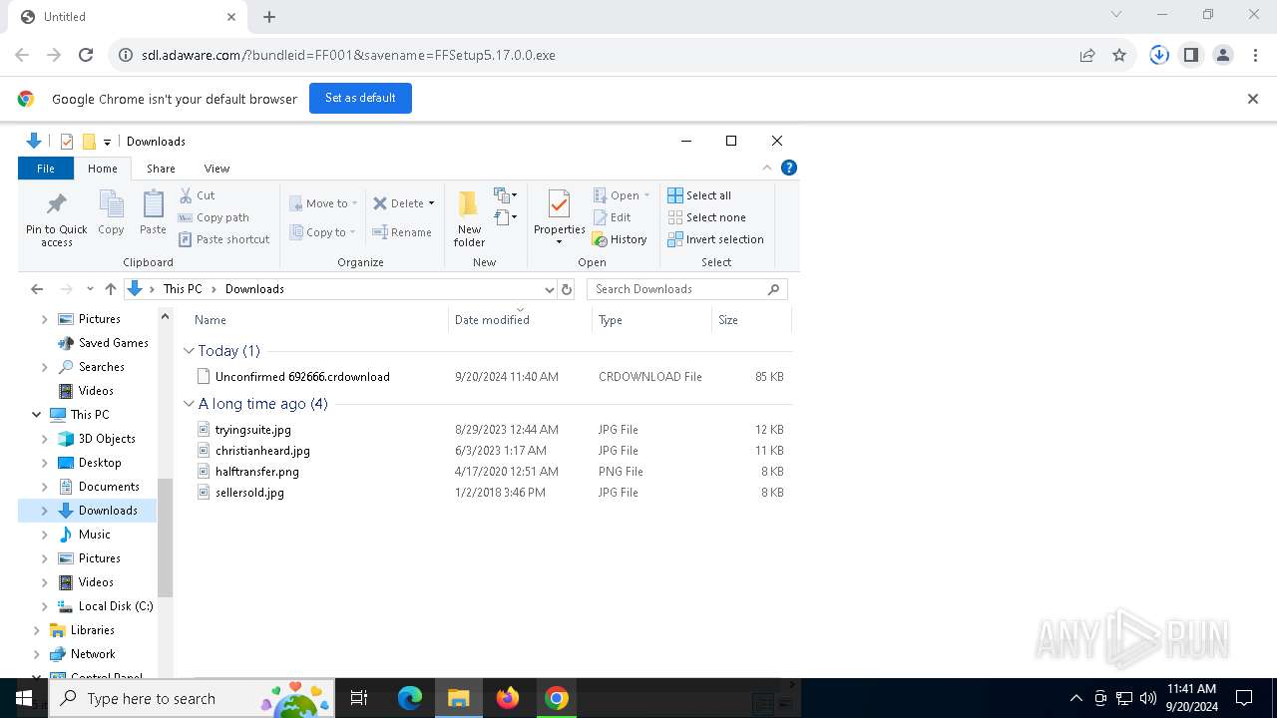Viewport: 1277px width, 718px height.
Task: Dismiss the default browser infobar
Action: tap(1253, 99)
